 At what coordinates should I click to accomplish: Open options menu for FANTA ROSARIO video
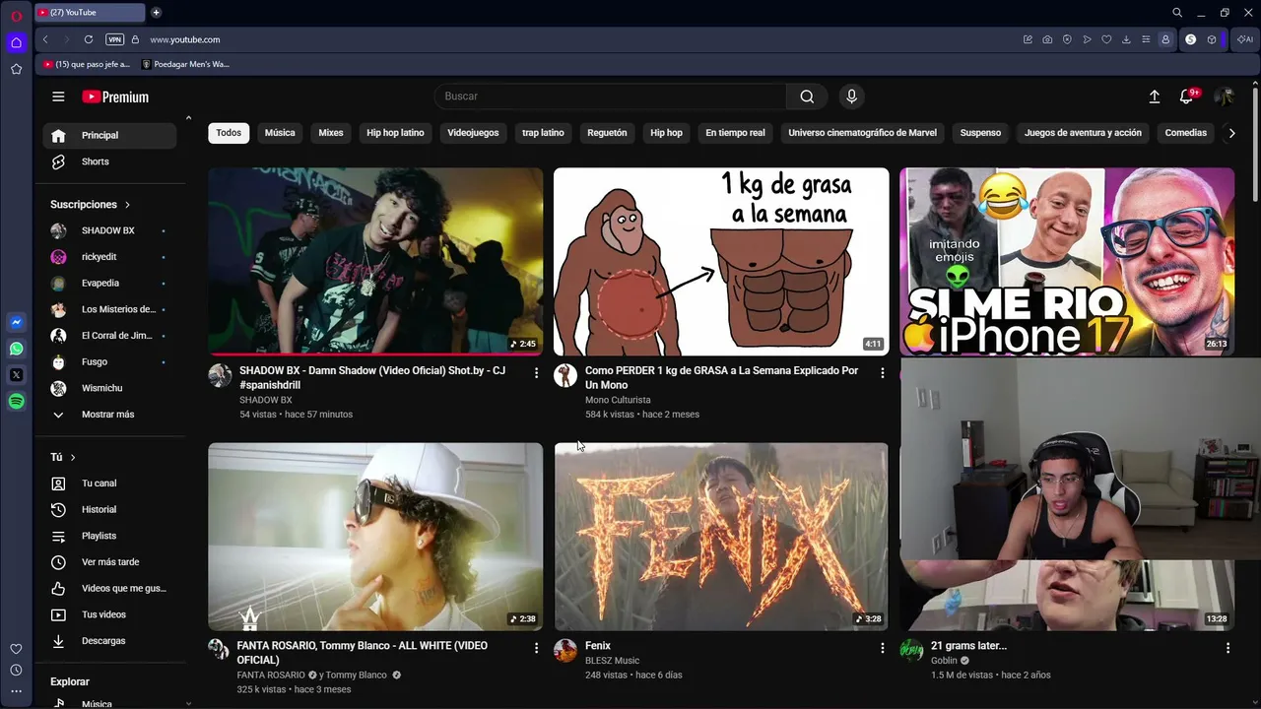click(x=536, y=648)
